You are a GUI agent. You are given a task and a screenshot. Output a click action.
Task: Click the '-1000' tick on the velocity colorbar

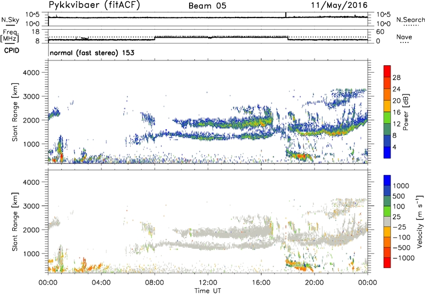coord(403,258)
